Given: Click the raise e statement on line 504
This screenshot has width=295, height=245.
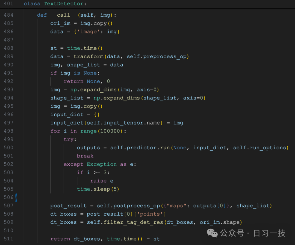Looking at the screenshot, I should coord(102,181).
